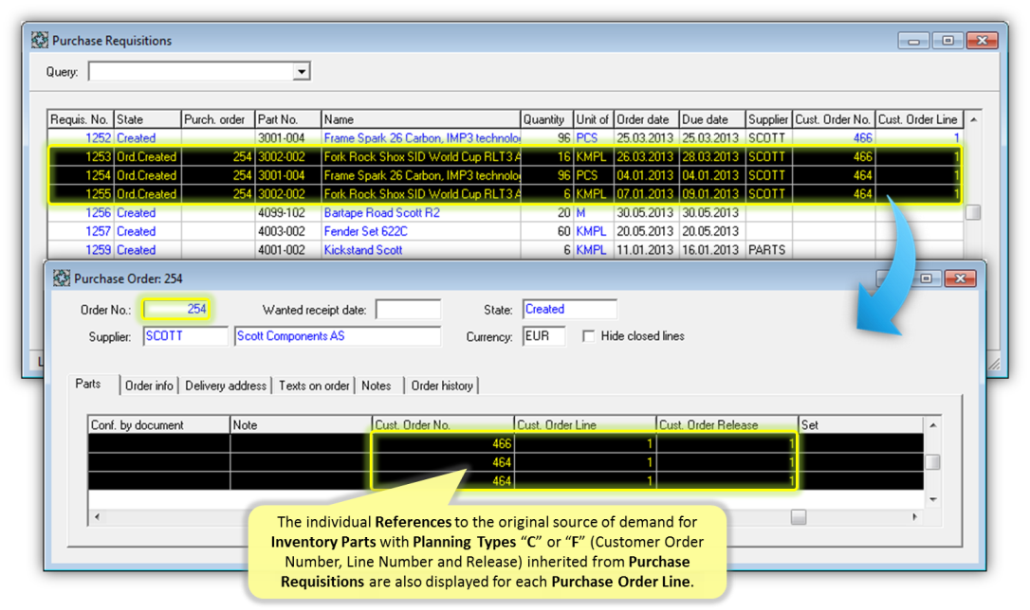Image resolution: width=1030 pixels, height=610 pixels.
Task: Select the requisition row 1253
Action: [505, 157]
